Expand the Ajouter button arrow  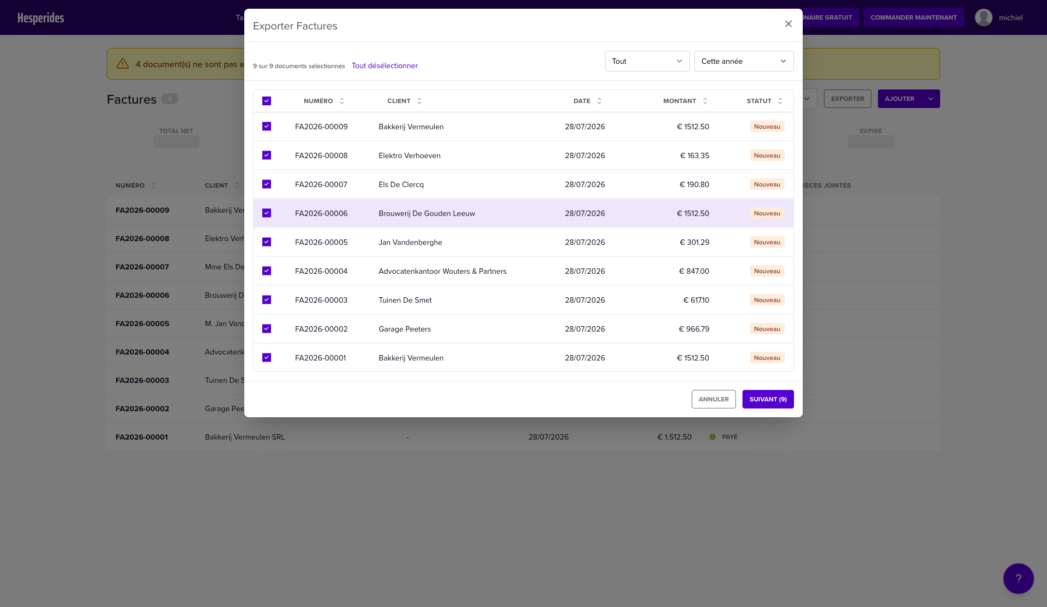point(931,99)
